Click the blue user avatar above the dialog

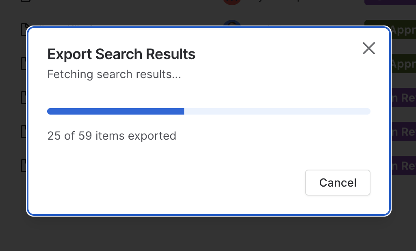tap(232, 26)
